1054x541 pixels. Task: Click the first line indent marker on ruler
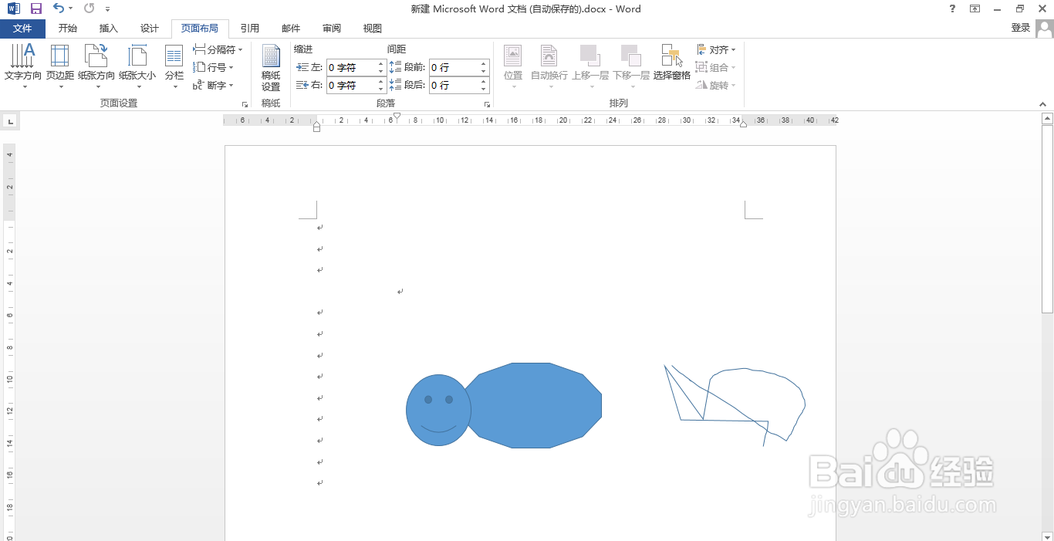pos(397,116)
